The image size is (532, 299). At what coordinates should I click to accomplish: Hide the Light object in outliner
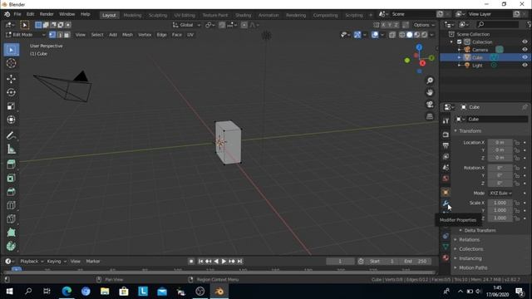point(525,65)
